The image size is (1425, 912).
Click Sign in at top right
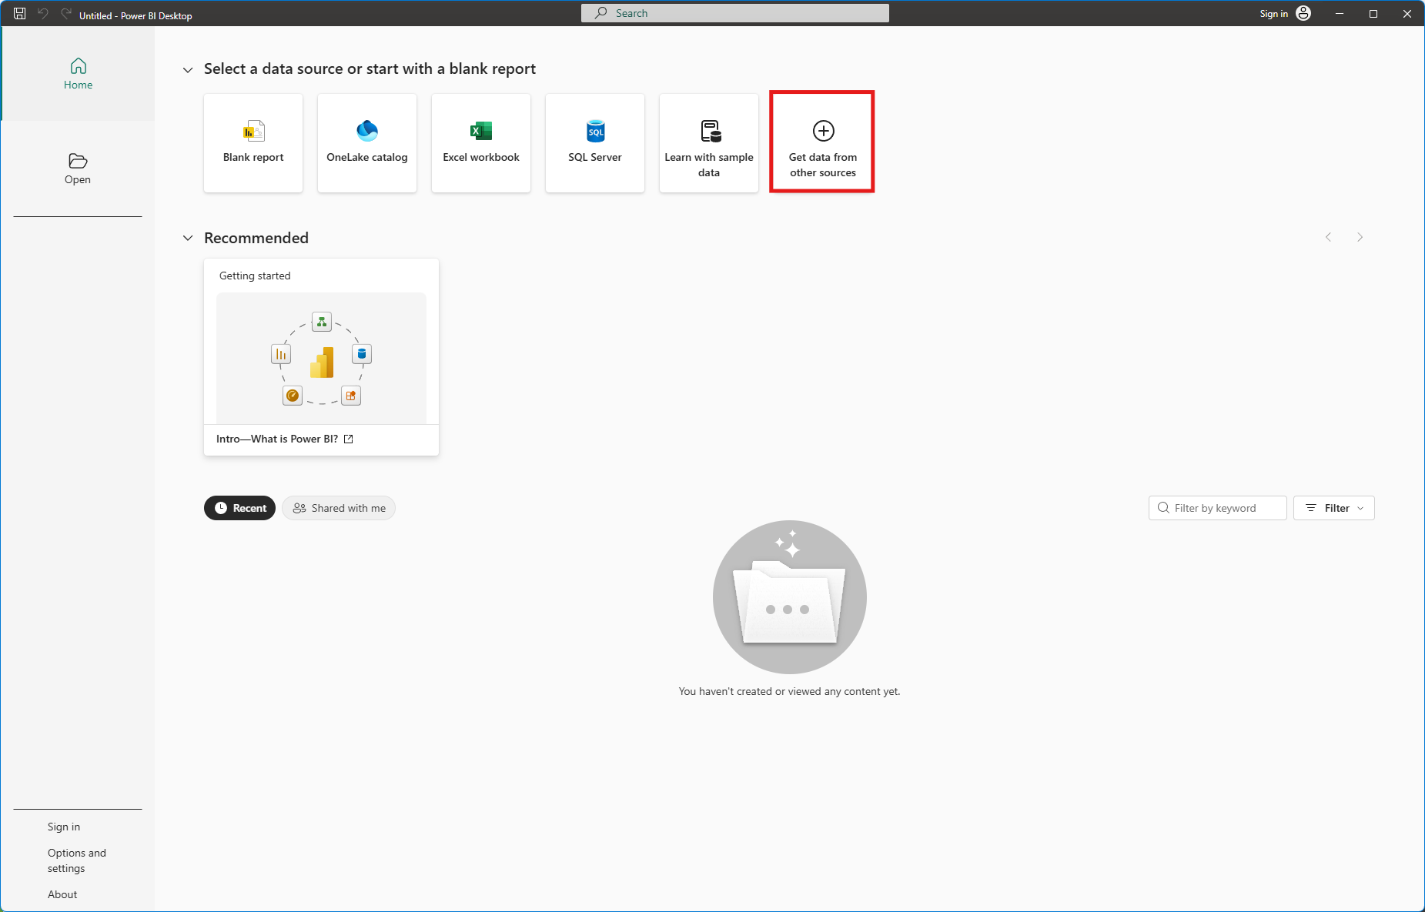[1273, 14]
